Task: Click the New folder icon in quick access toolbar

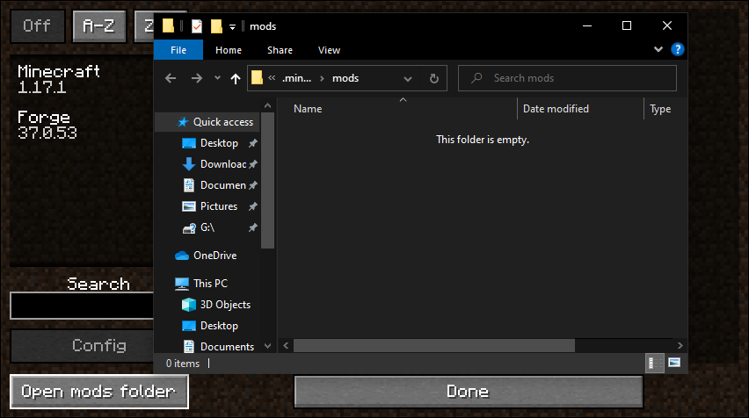Action: (216, 26)
